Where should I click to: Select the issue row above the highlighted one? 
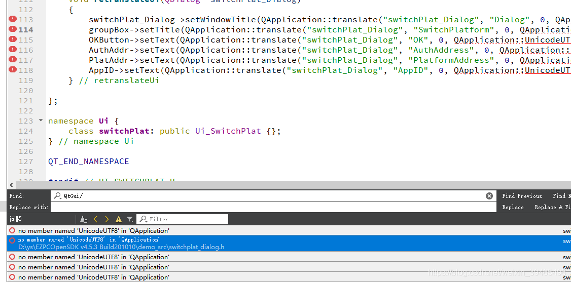pyautogui.click(x=289, y=230)
